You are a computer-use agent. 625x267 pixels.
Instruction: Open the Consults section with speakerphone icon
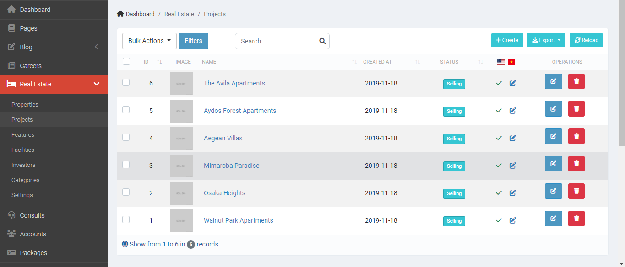tap(11, 215)
